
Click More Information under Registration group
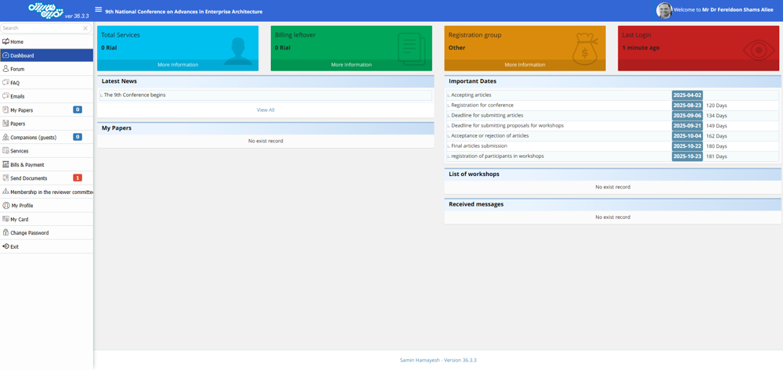525,65
